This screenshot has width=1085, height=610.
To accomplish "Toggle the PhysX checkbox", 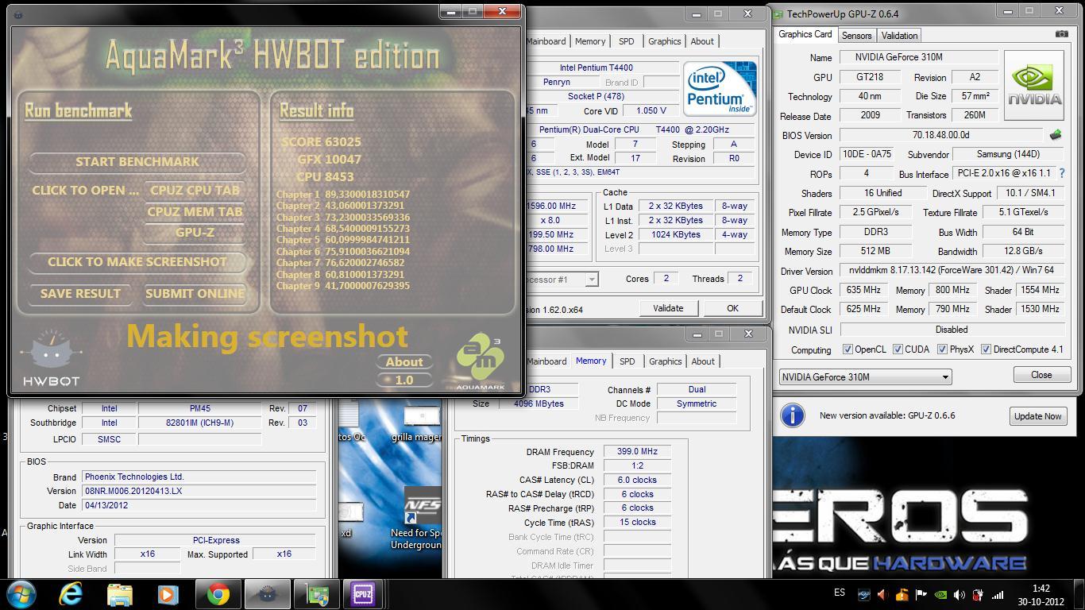I will (942, 349).
